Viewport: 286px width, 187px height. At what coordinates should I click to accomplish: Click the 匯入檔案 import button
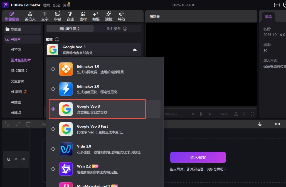click(198, 157)
